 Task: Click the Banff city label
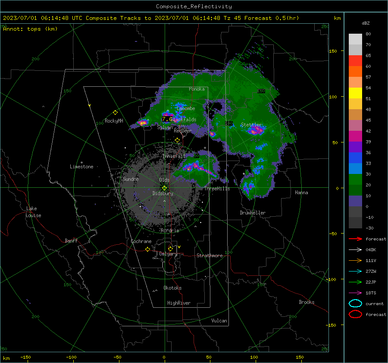71,241
